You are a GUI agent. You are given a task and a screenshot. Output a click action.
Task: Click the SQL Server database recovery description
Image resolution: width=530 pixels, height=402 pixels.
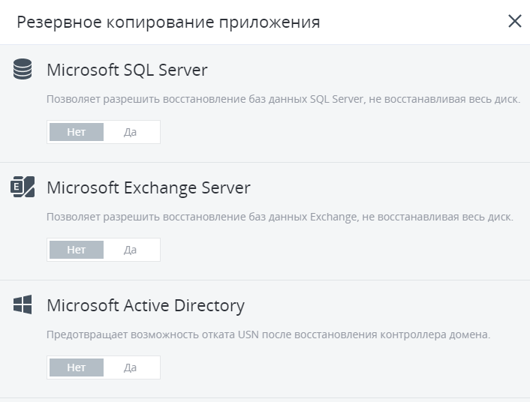[283, 99]
